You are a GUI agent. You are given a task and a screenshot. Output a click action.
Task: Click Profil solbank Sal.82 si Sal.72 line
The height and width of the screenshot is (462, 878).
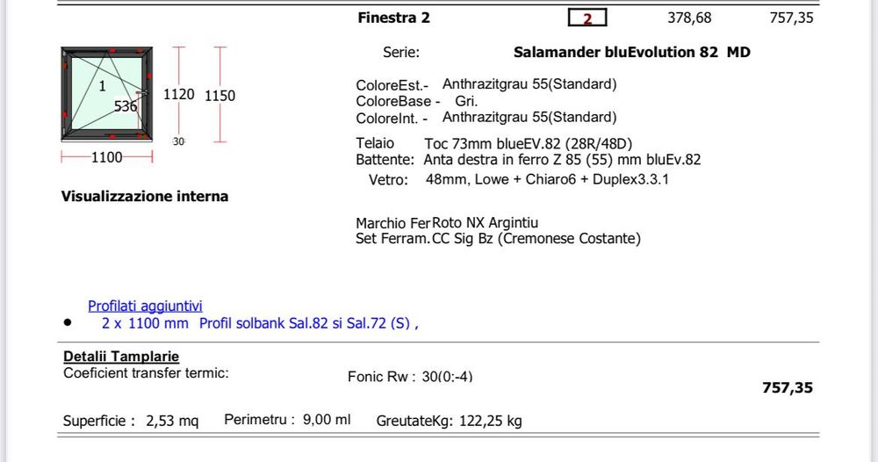(260, 323)
